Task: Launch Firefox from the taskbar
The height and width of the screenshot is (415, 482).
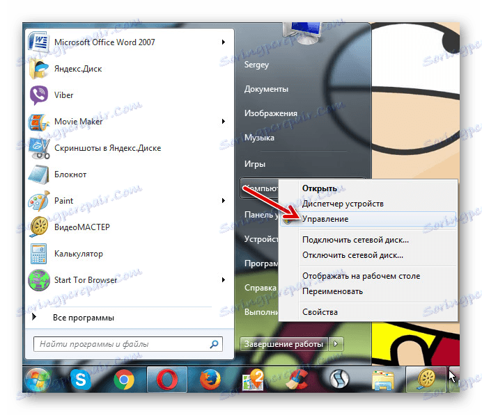Action: pyautogui.click(x=210, y=380)
